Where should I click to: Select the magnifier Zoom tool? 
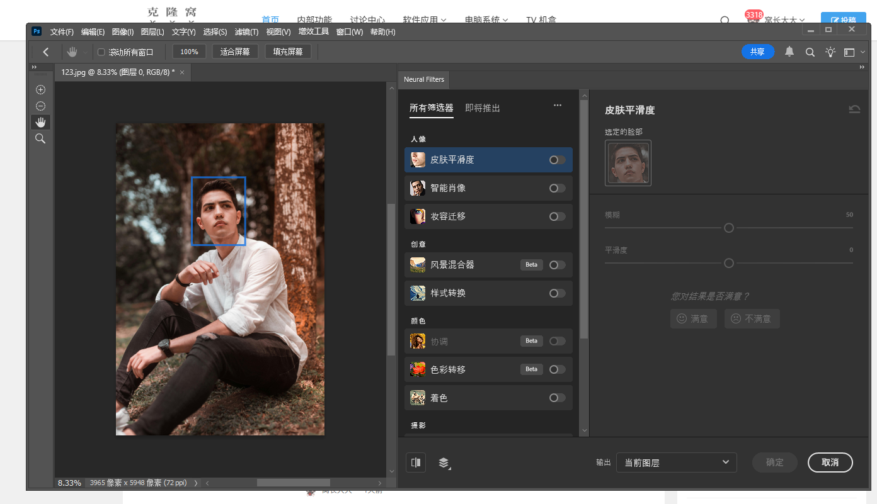(x=40, y=138)
